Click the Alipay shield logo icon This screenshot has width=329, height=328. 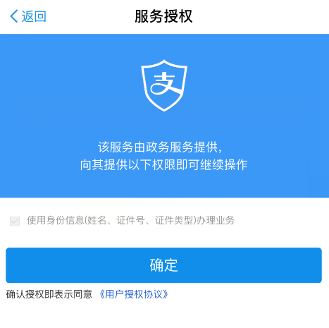(164, 85)
